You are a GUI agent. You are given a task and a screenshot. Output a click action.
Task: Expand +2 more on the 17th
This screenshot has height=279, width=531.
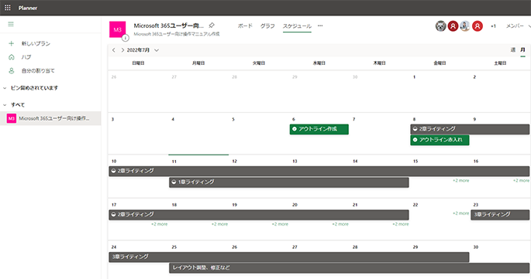pos(159,224)
